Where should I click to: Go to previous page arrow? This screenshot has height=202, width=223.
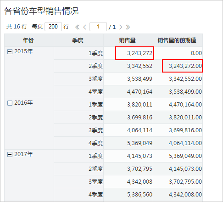84,27
